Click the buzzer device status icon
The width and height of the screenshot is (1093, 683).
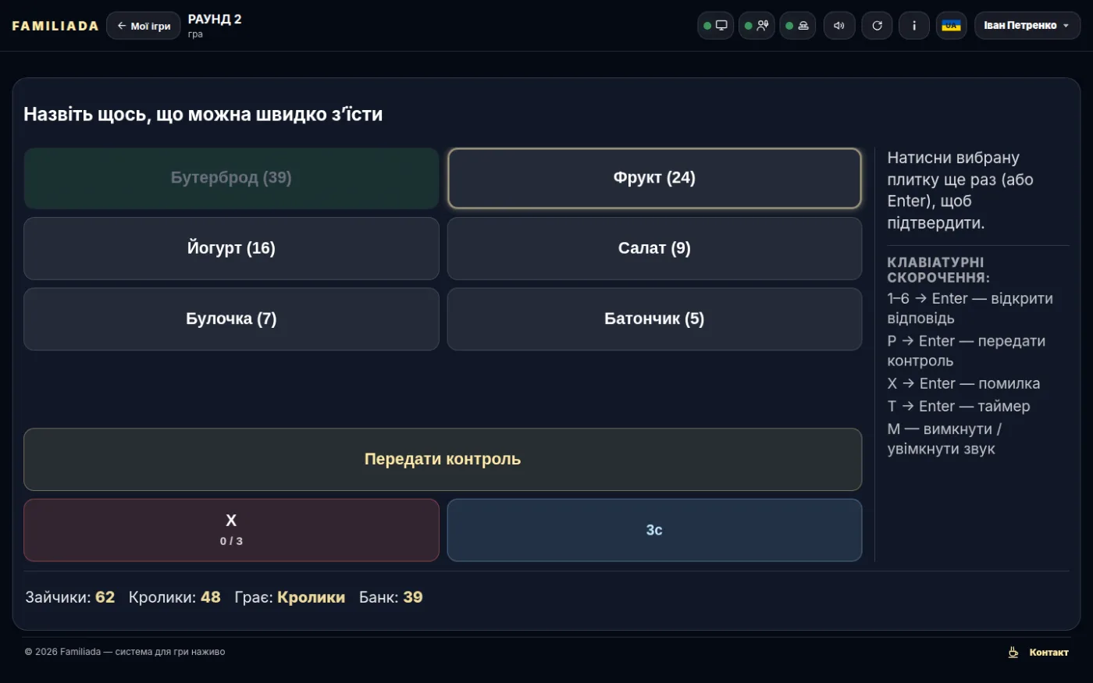(x=797, y=26)
